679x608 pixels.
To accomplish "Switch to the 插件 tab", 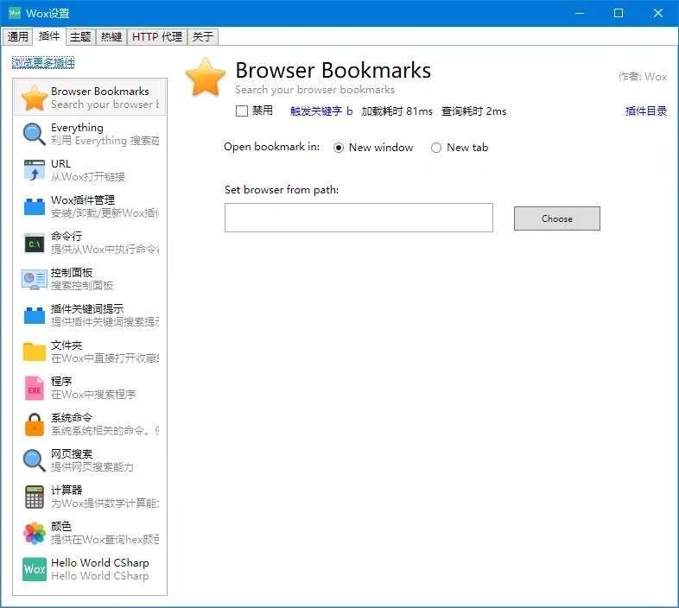I will 49,36.
